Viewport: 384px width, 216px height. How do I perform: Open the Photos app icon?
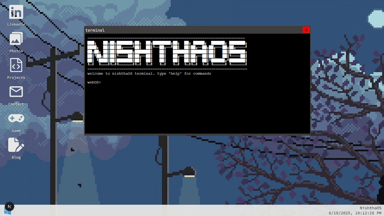point(16,39)
